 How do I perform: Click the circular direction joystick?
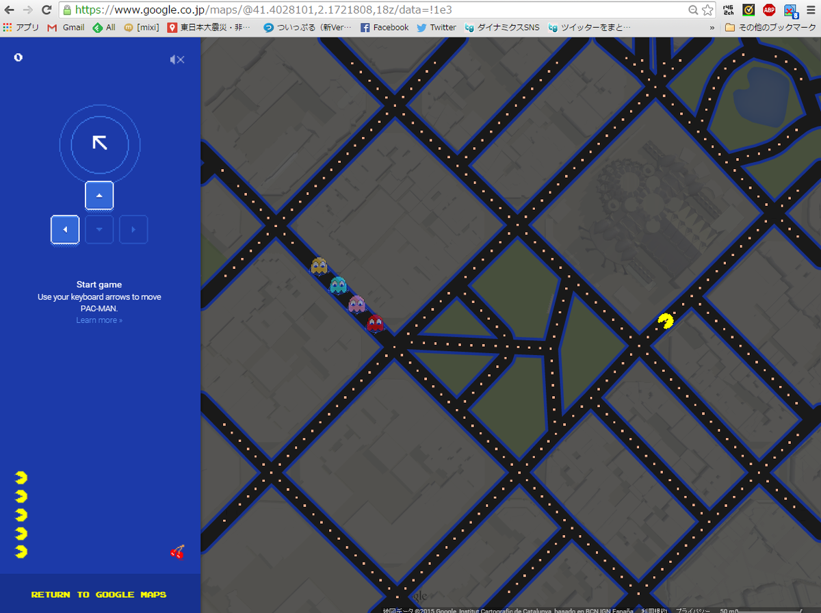coord(100,143)
